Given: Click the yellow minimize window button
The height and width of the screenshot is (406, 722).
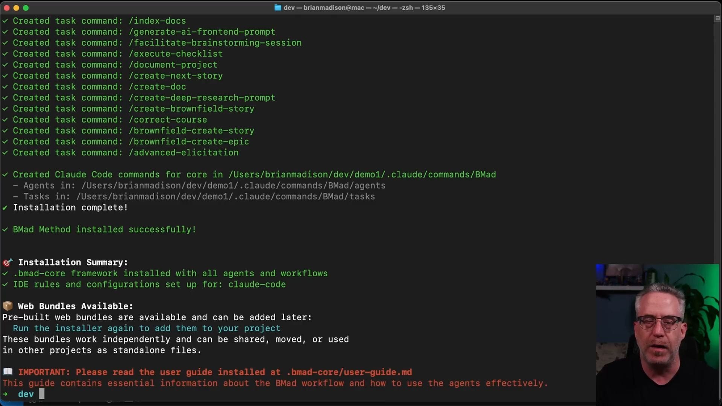Looking at the screenshot, I should [16, 8].
